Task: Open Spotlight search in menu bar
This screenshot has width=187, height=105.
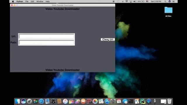Action: tap(165, 1)
